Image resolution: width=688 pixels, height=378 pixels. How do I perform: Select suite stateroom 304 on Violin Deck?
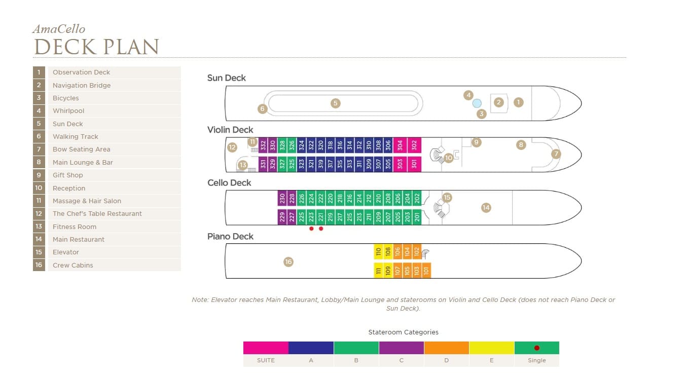[x=400, y=145]
